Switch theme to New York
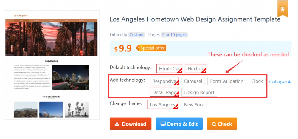The image size is (298, 139). [x=194, y=105]
